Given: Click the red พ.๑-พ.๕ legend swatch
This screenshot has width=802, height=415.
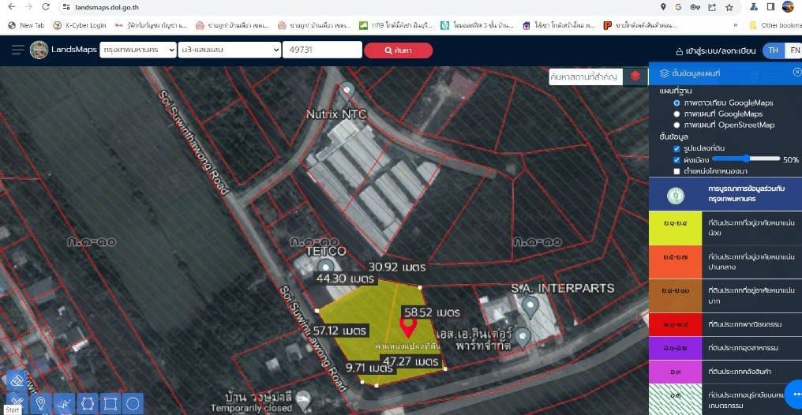Looking at the screenshot, I should click(675, 324).
